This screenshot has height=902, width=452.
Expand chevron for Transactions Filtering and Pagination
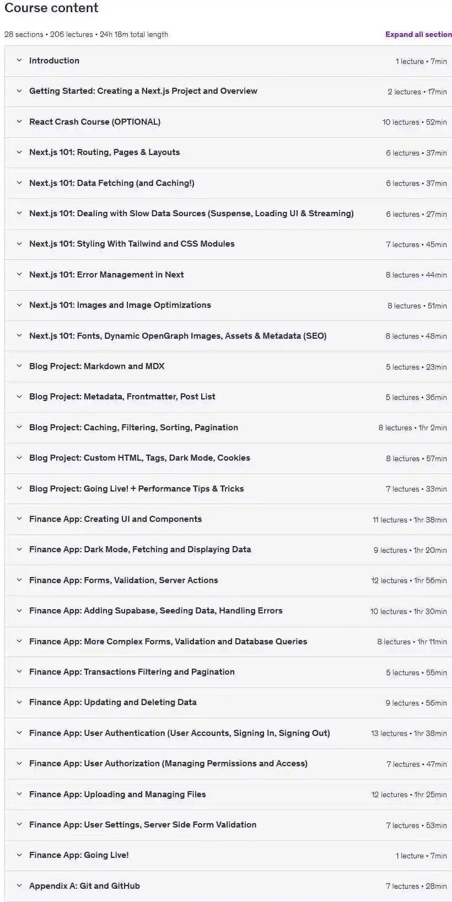[x=19, y=672]
